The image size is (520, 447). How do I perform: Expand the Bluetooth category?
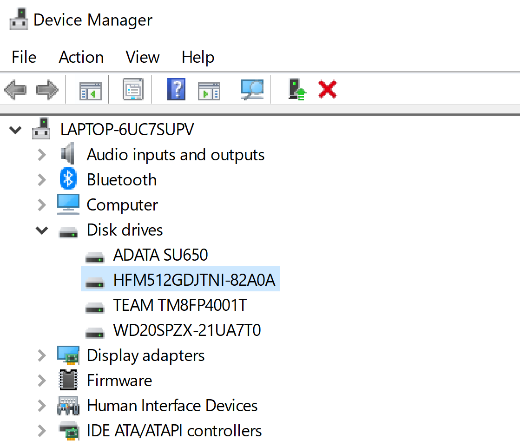click(42, 180)
